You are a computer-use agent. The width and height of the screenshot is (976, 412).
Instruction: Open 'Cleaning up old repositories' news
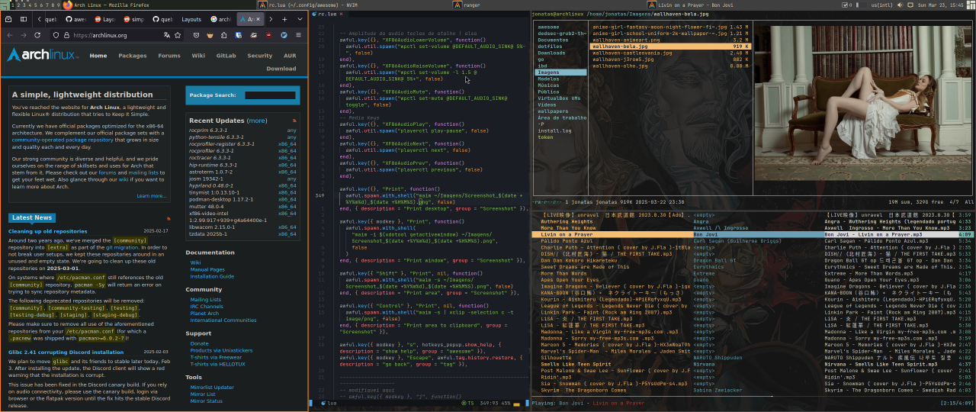[x=48, y=230]
